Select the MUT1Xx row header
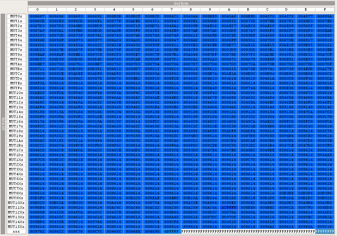This screenshot has height=236, width=337. (x=16, y=159)
